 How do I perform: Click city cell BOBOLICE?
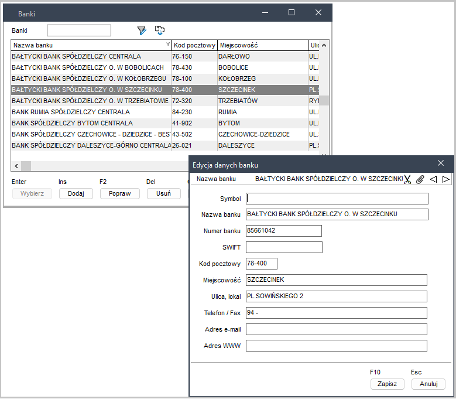point(263,67)
